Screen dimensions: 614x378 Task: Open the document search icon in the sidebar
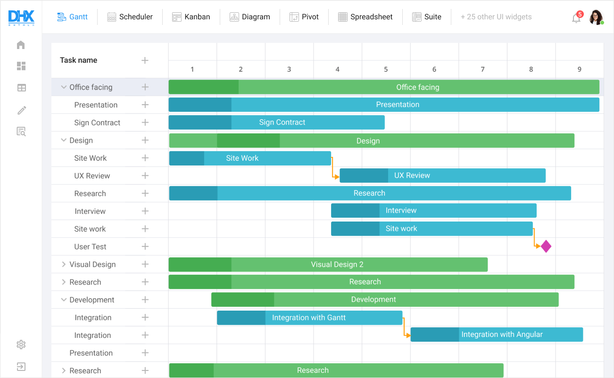(21, 131)
